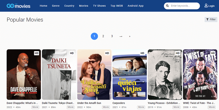The width and height of the screenshot is (219, 110).
Task: Click Movie tag under Daiki Tsuneta
Action: 70,107
